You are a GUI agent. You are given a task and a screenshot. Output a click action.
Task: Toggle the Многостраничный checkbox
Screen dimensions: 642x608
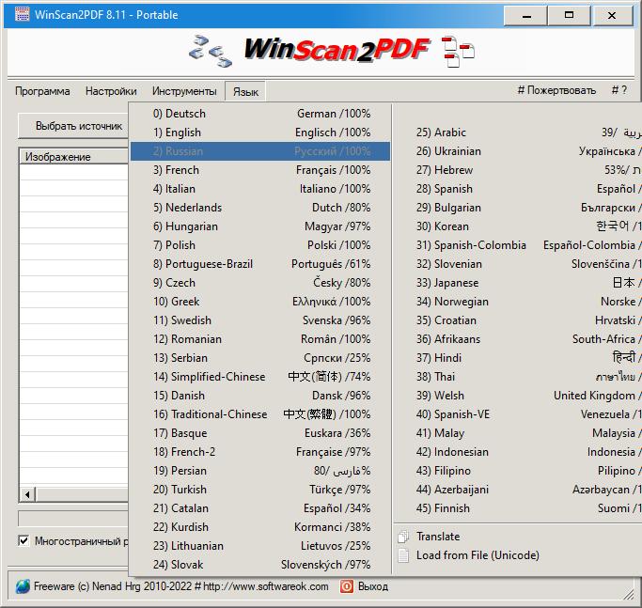pyautogui.click(x=23, y=541)
